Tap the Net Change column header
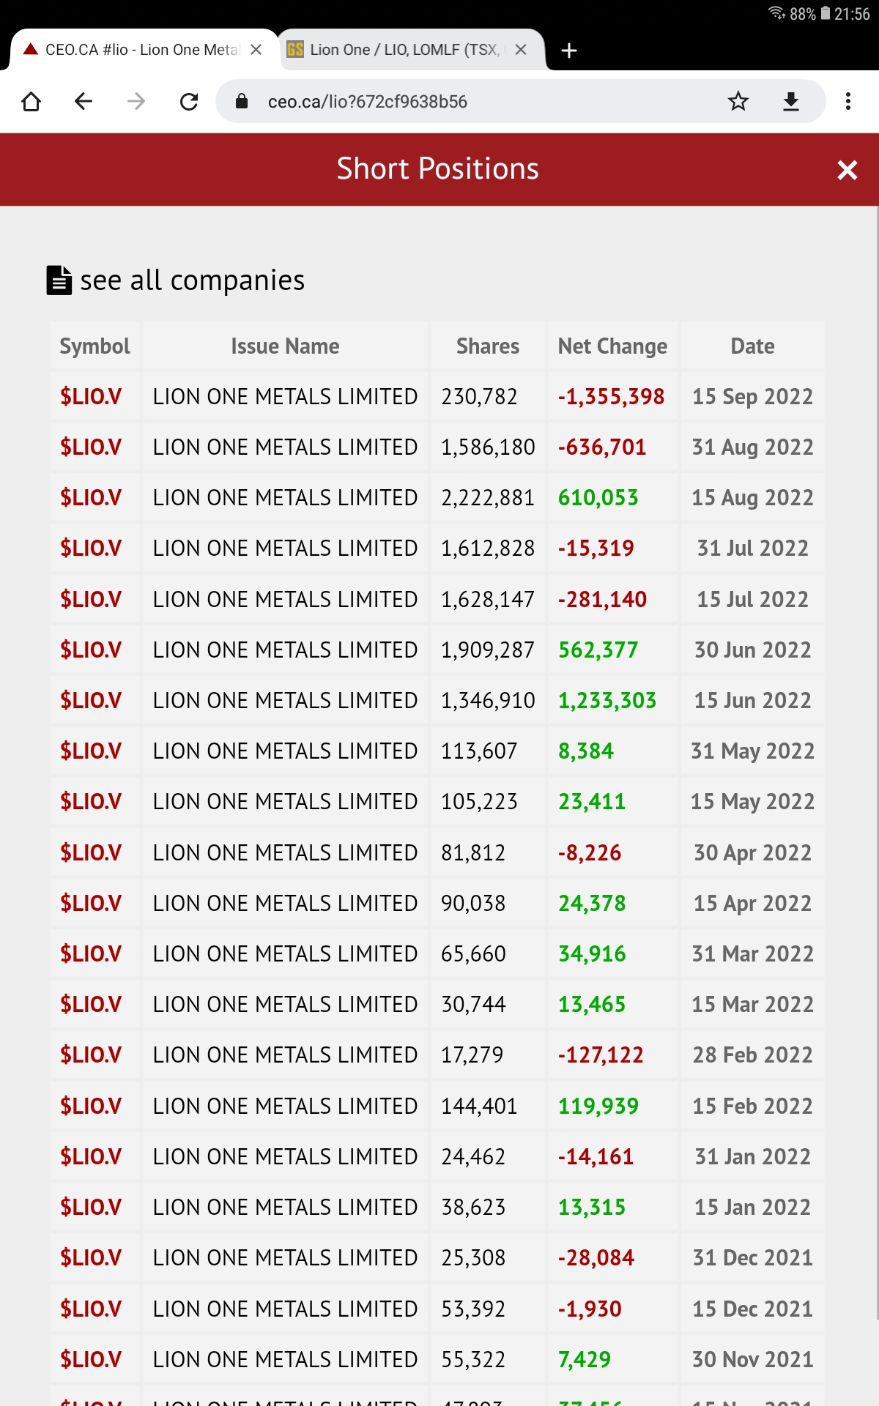 [612, 346]
